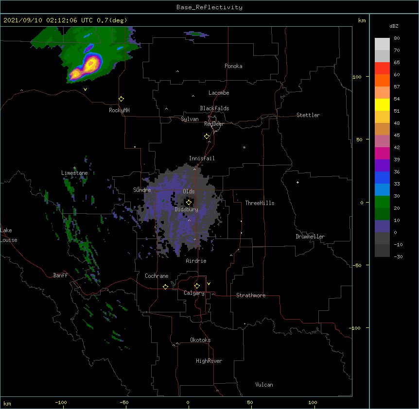This screenshot has width=419, height=409.
Task: Click the Limestone label
Action: point(74,173)
